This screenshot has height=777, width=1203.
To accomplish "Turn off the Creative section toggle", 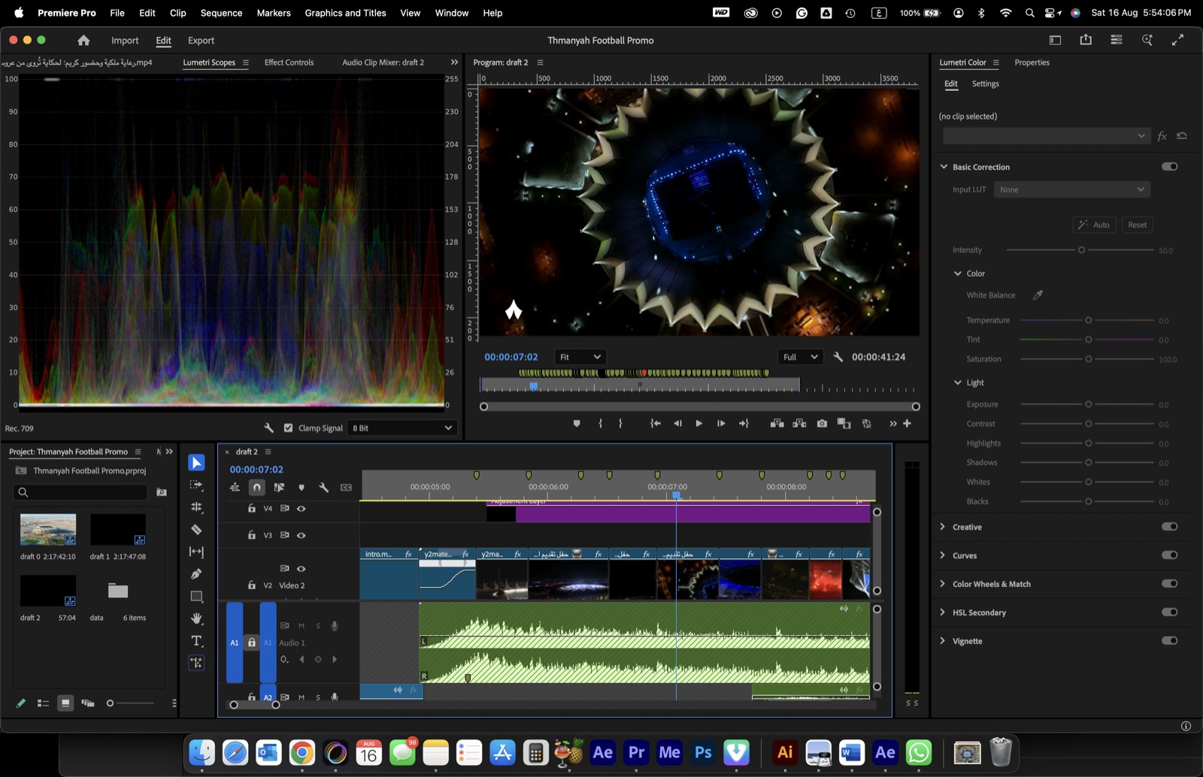I will (1169, 527).
